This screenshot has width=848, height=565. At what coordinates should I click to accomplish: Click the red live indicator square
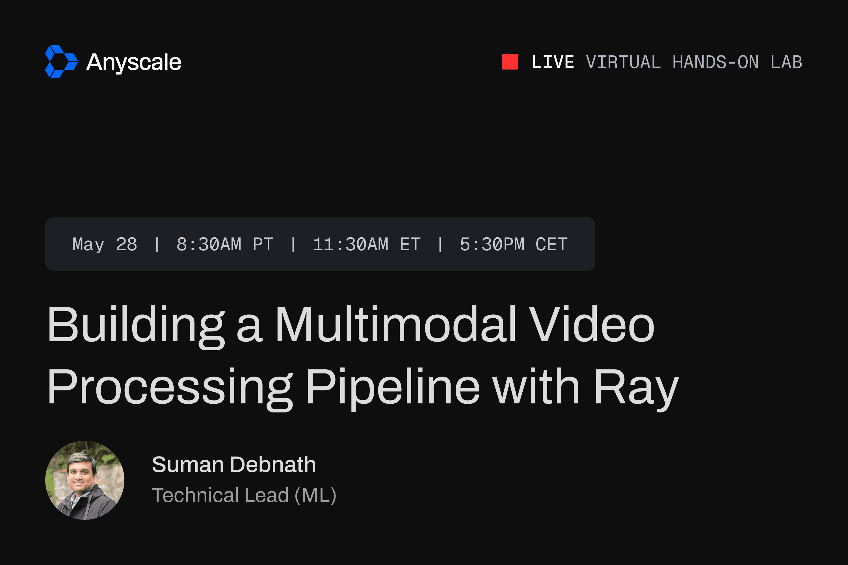(510, 62)
